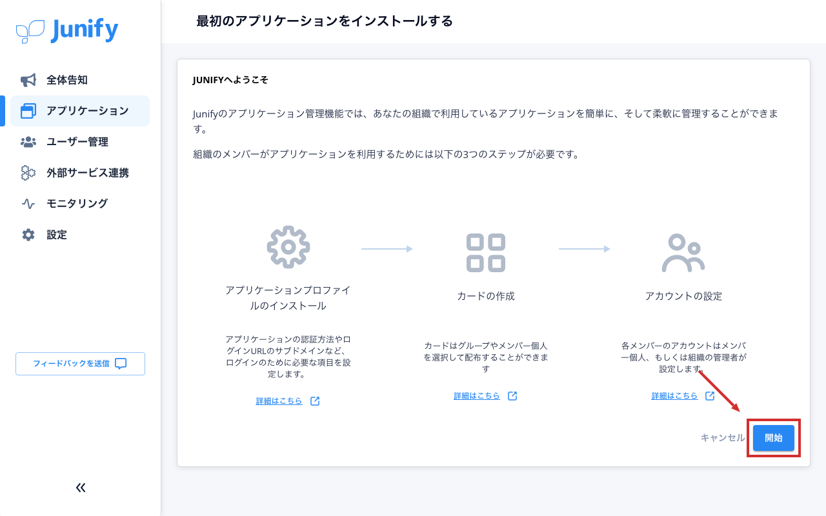Click the Junify wordmark text
Screen dimensions: 826x516
85,30
